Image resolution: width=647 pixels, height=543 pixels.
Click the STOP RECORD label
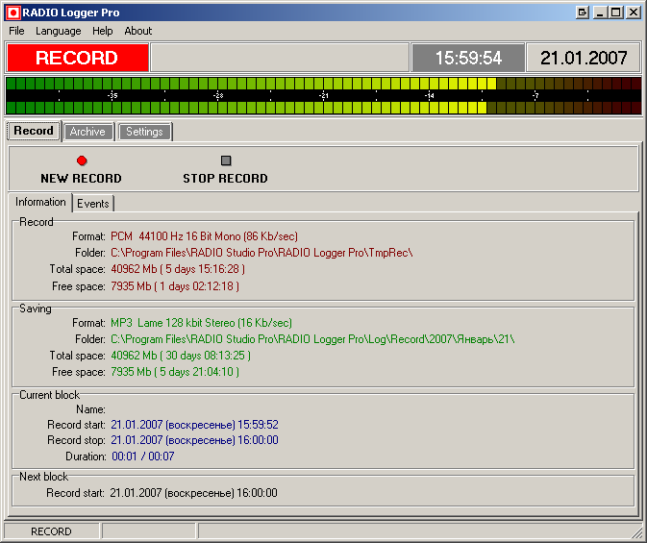tap(225, 178)
